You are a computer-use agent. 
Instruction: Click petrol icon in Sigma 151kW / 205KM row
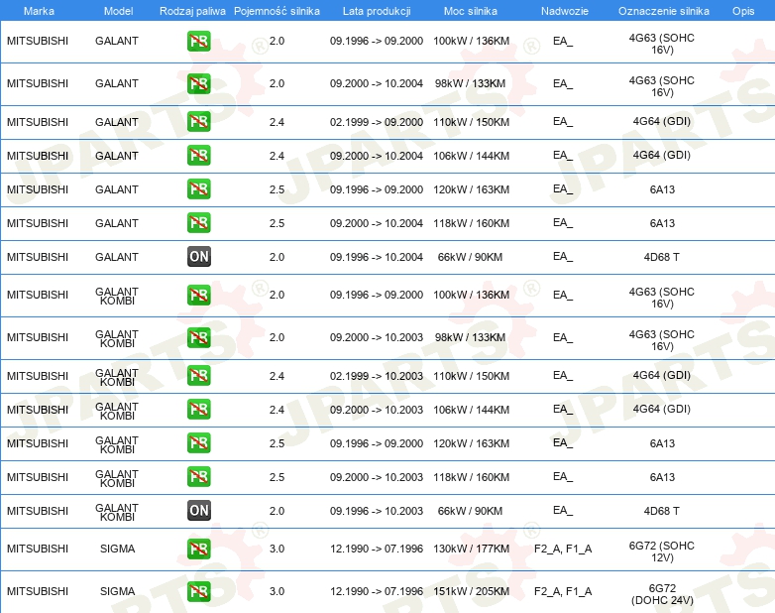click(198, 591)
